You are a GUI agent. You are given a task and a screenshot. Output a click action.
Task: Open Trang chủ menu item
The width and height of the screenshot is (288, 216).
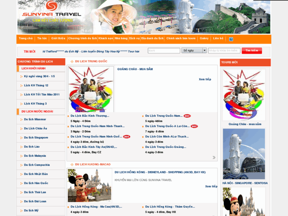coord(25,38)
